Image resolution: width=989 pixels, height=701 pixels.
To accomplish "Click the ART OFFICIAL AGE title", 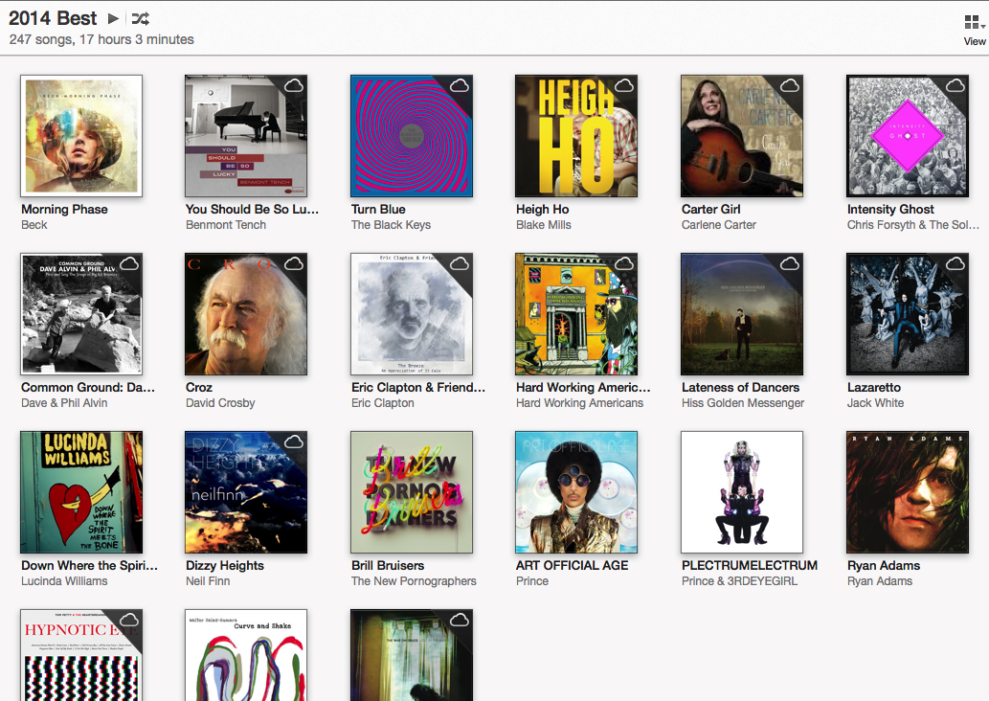I will point(573,566).
